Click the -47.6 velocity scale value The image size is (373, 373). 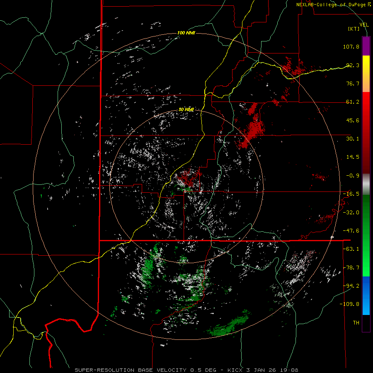pyautogui.click(x=351, y=231)
